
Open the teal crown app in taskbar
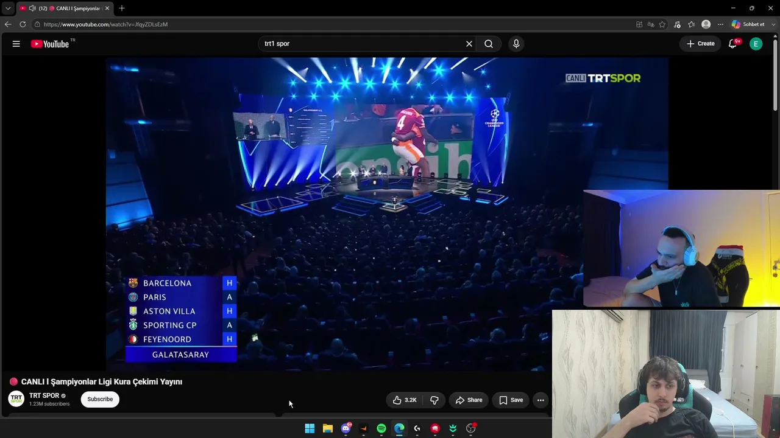click(453, 428)
